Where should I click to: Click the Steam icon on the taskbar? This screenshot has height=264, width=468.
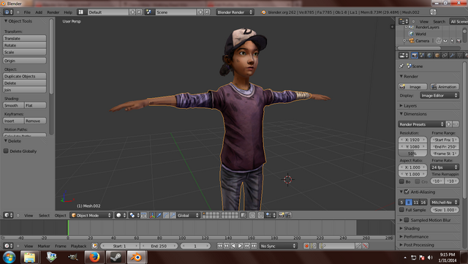coord(116,257)
